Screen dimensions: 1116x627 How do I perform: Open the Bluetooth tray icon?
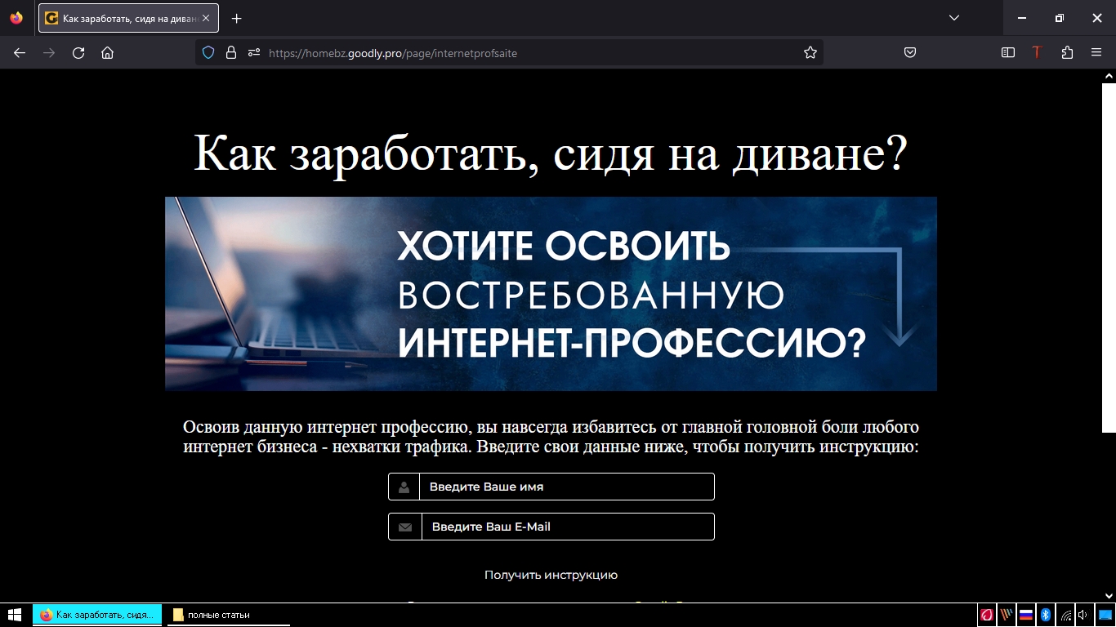(1046, 615)
